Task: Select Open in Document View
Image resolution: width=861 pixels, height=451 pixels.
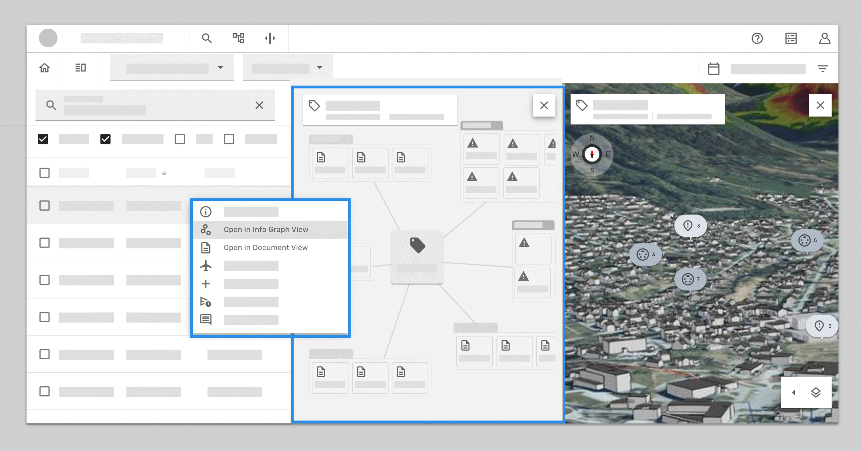Action: point(266,247)
